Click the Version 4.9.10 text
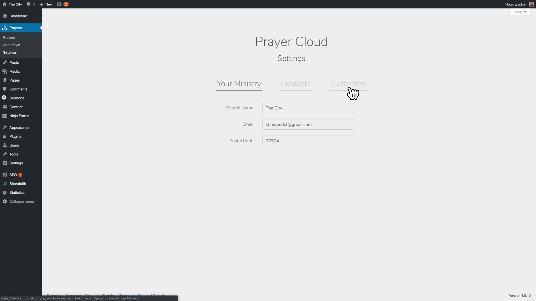The height and width of the screenshot is (301, 536). point(520,296)
